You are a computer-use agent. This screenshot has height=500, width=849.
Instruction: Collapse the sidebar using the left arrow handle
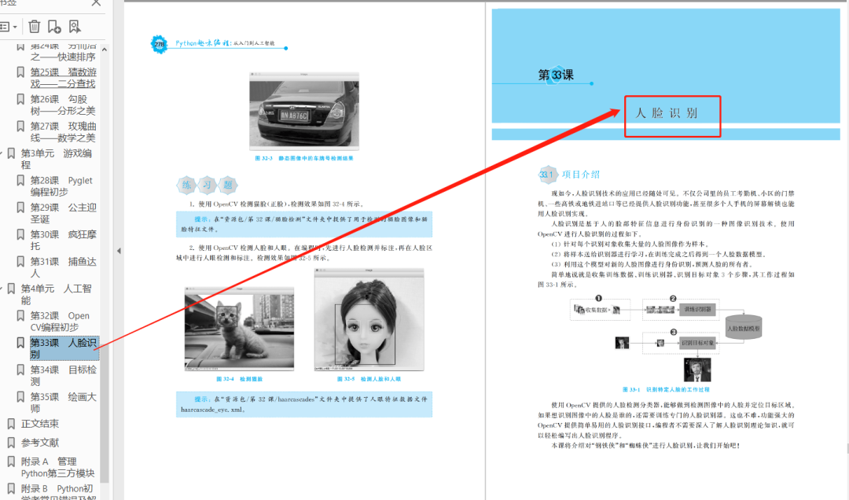click(x=119, y=251)
